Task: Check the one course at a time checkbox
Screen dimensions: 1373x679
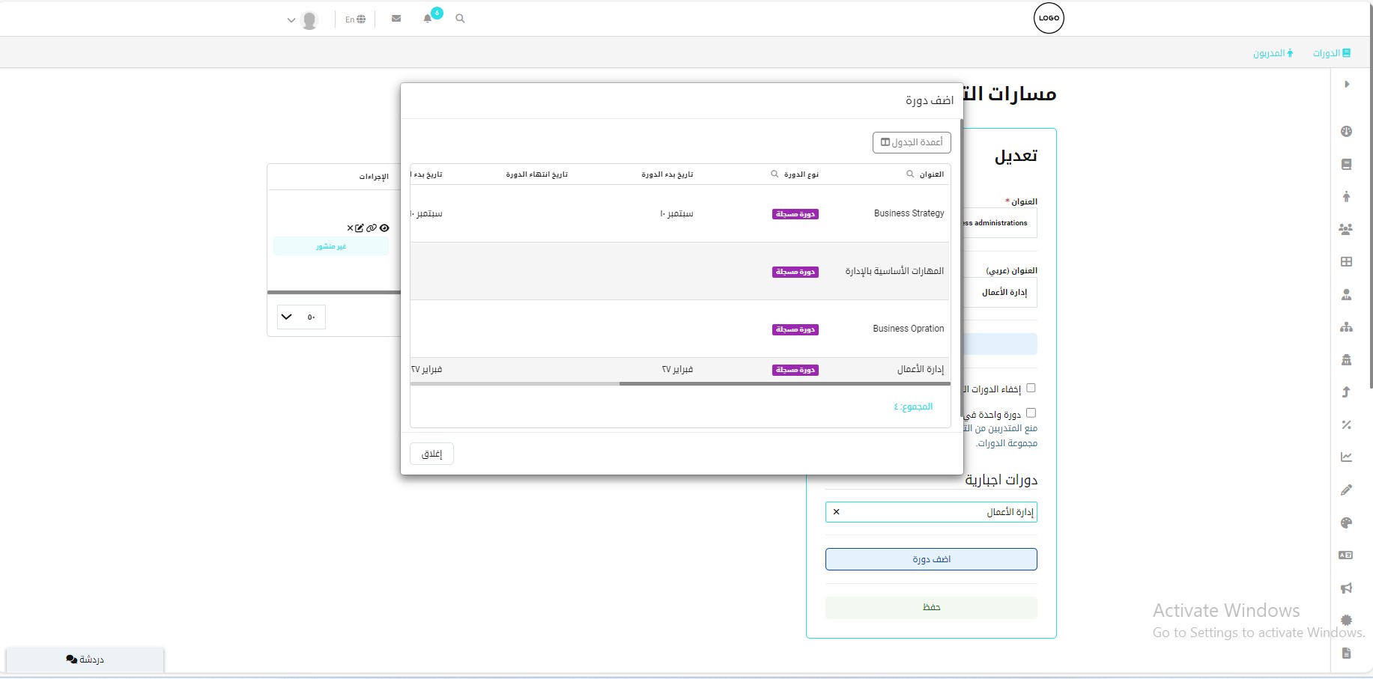Action: [1031, 413]
